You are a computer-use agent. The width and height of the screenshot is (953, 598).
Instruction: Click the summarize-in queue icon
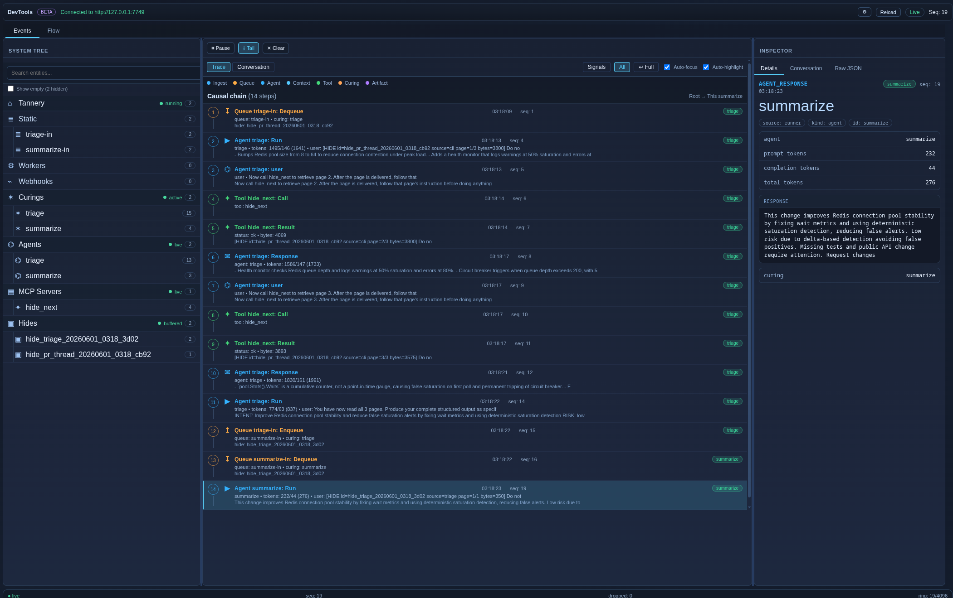(x=18, y=150)
